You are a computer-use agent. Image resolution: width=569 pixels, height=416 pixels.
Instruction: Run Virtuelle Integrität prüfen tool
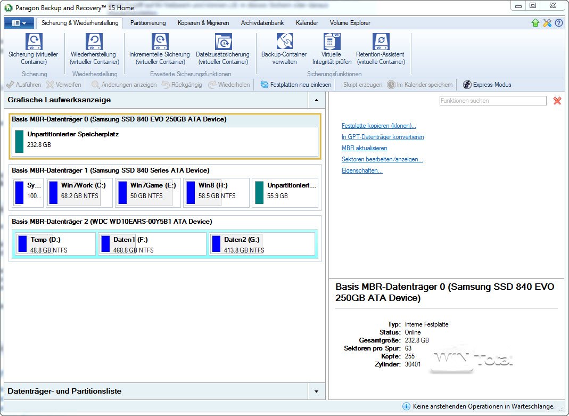click(x=331, y=42)
